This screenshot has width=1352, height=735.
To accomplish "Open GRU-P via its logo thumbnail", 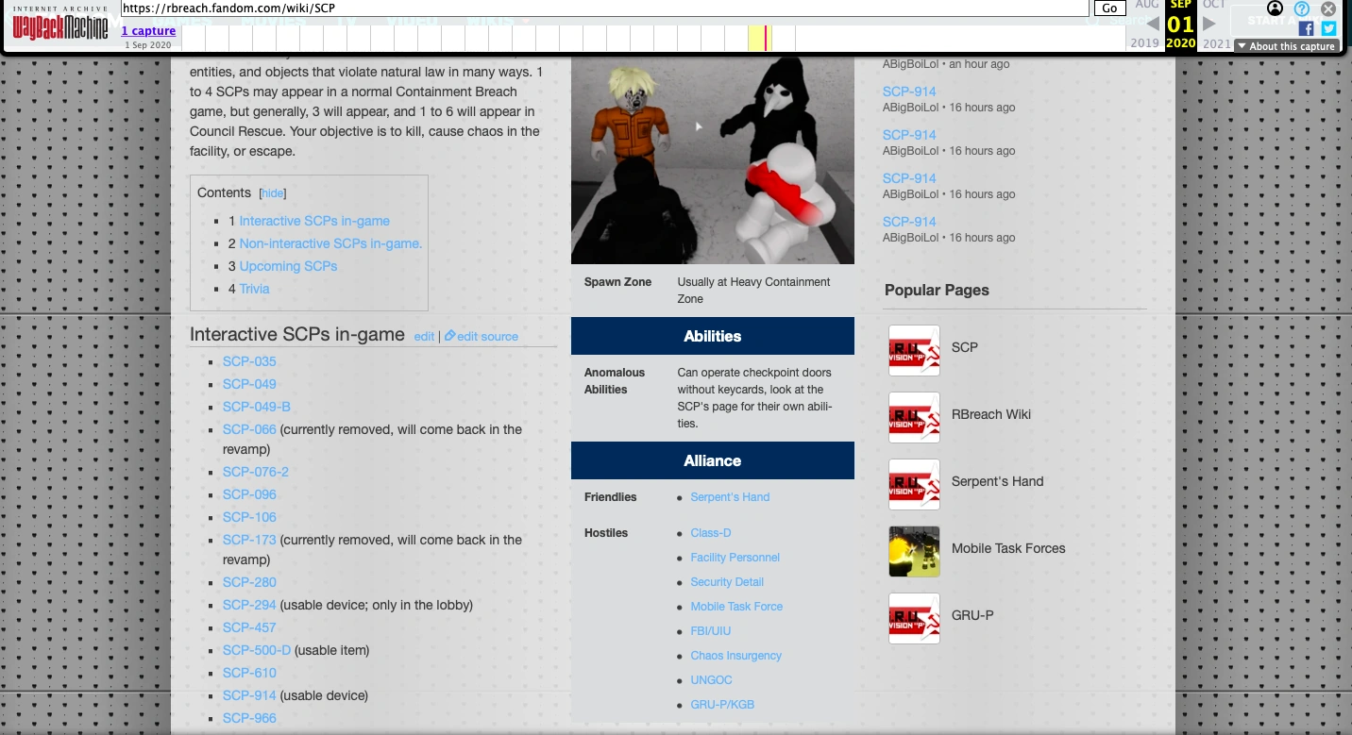I will coord(914,618).
